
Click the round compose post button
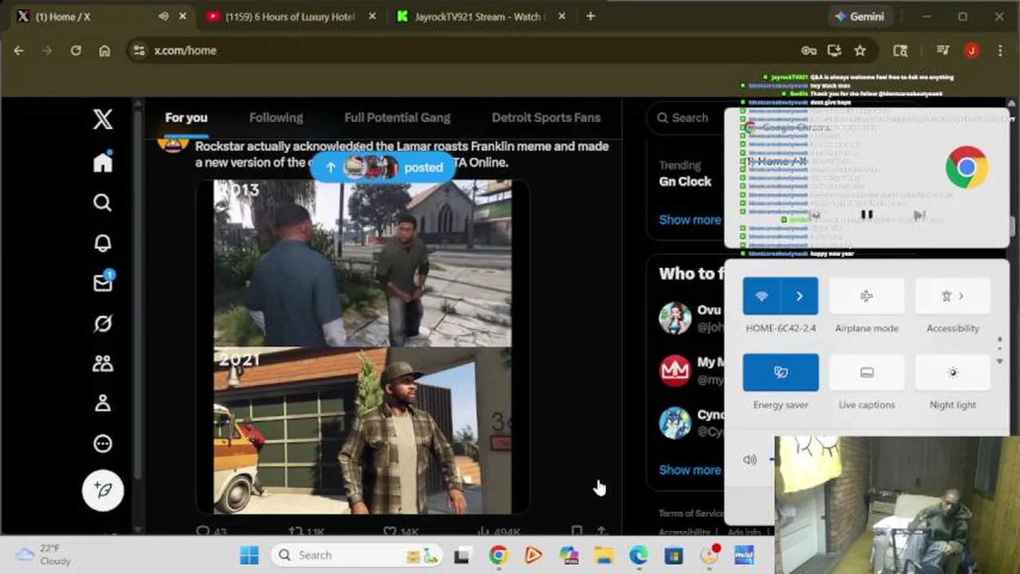103,489
